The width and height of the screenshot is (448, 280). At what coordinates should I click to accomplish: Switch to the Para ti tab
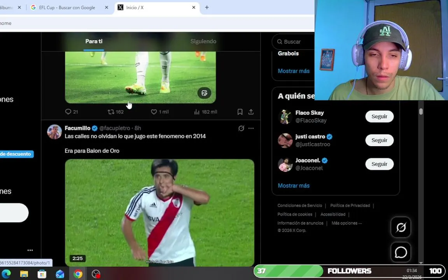pyautogui.click(x=94, y=42)
